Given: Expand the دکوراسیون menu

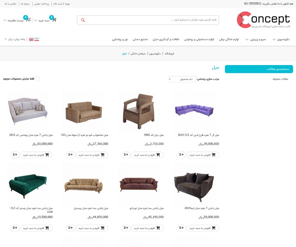Looking at the screenshot, I should pyautogui.click(x=281, y=39).
